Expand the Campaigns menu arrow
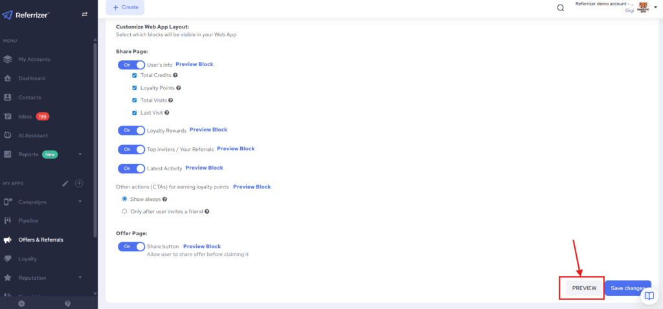The width and height of the screenshot is (663, 309). click(80, 201)
